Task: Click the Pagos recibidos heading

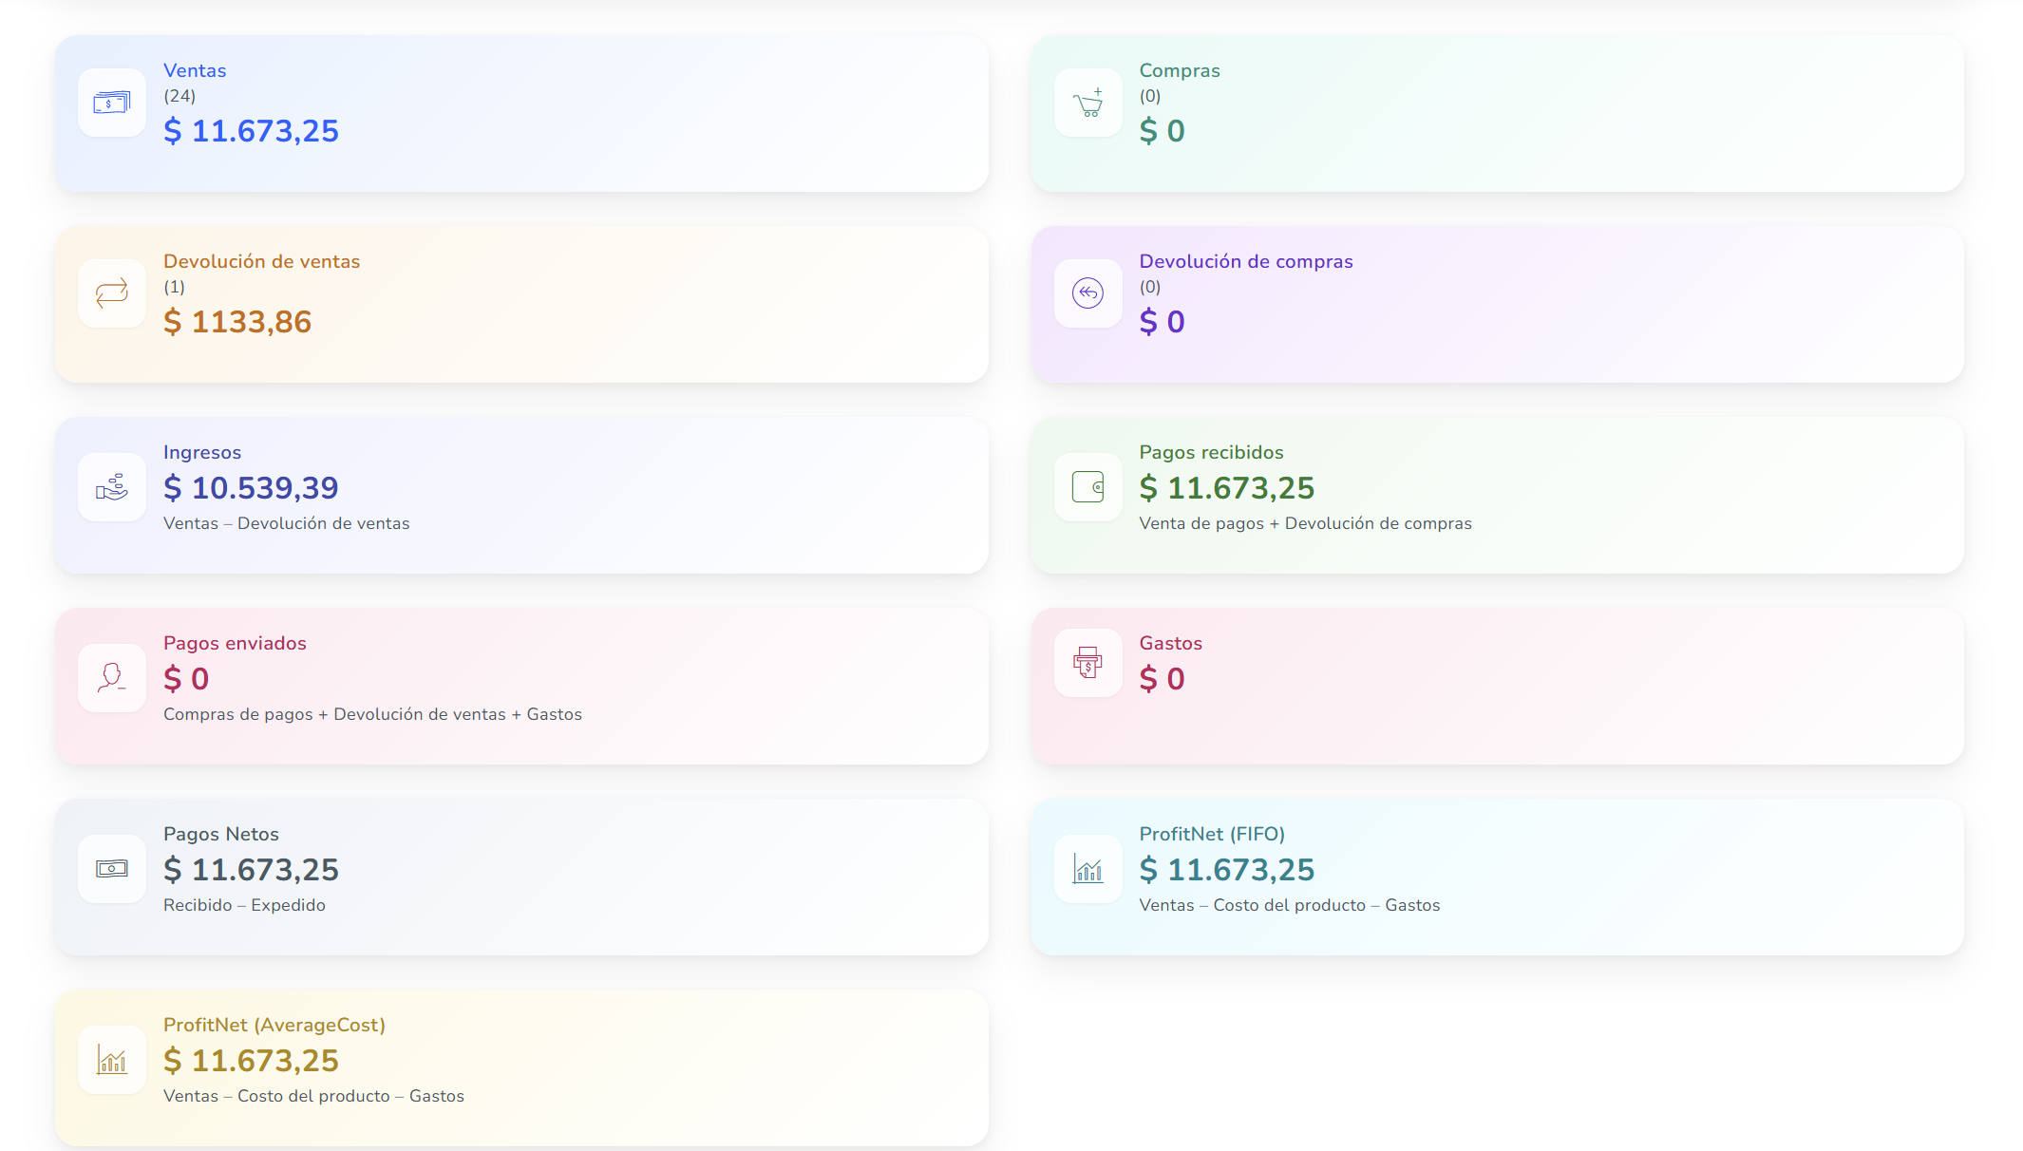Action: [1211, 452]
